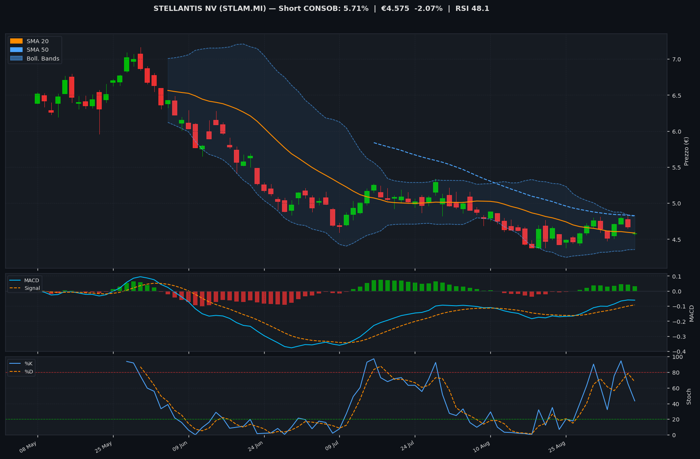Image resolution: width=700 pixels, height=459 pixels.
Task: Select the 'SMA 20' legend label
Action: [x=38, y=41]
